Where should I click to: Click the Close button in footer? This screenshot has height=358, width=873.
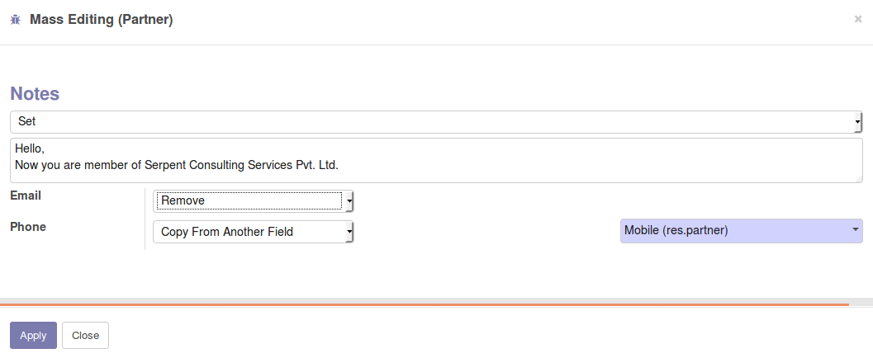click(x=85, y=335)
